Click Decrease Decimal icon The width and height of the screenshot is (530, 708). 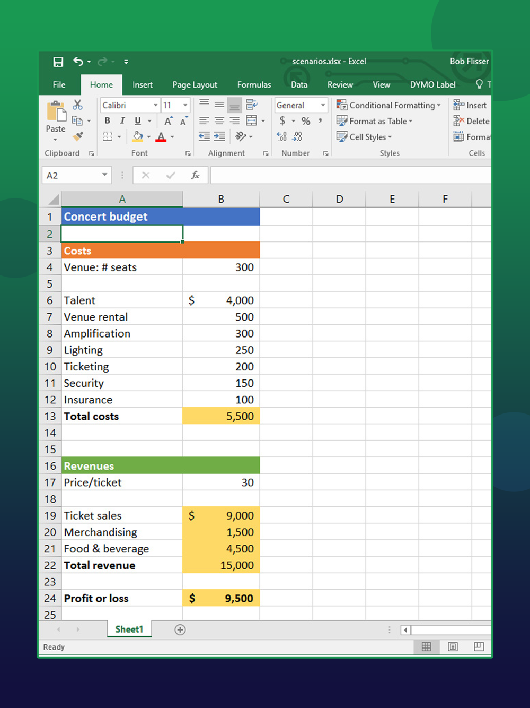[297, 137]
